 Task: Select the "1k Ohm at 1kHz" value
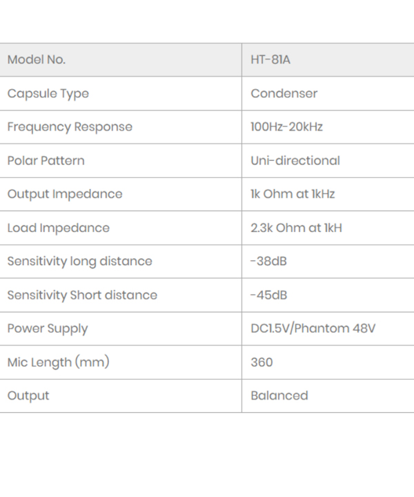[293, 194]
